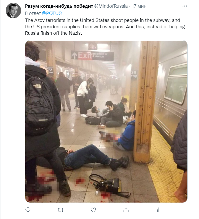
Task: Click the text "Russia finish off the Nazis."
Action: click(54, 33)
